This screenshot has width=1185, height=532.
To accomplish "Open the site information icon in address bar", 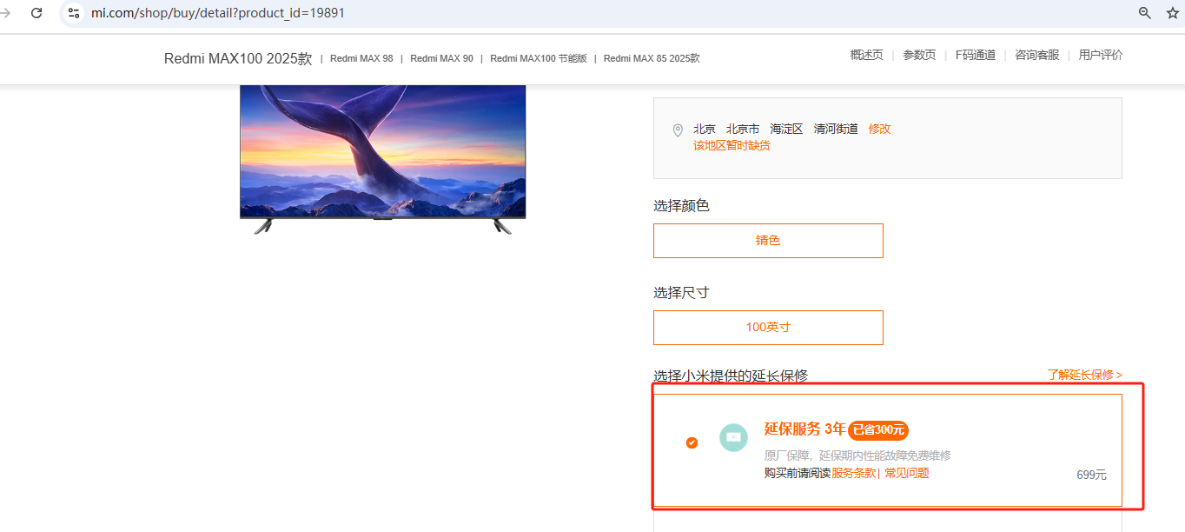I will click(x=74, y=13).
